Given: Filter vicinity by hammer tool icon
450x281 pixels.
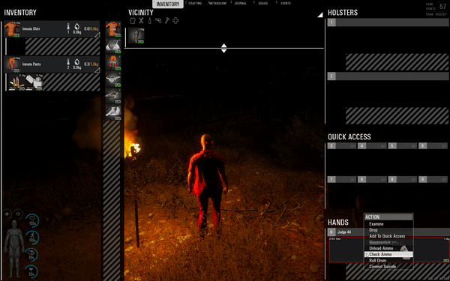Looking at the screenshot, I should point(166,21).
